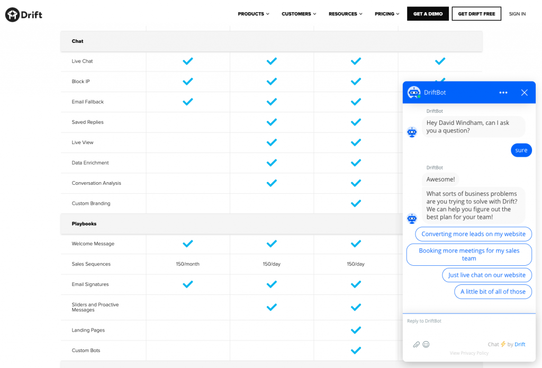Click the 'Sales Sequences' feature label
The image size is (542, 368).
tap(91, 264)
